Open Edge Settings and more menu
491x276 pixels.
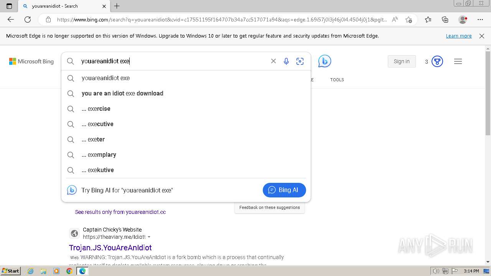coord(480,20)
